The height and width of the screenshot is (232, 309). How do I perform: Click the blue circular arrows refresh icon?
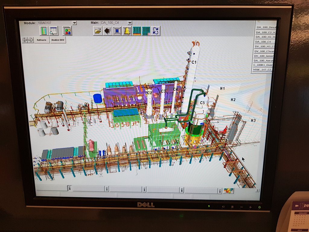pyautogui.click(x=156, y=31)
